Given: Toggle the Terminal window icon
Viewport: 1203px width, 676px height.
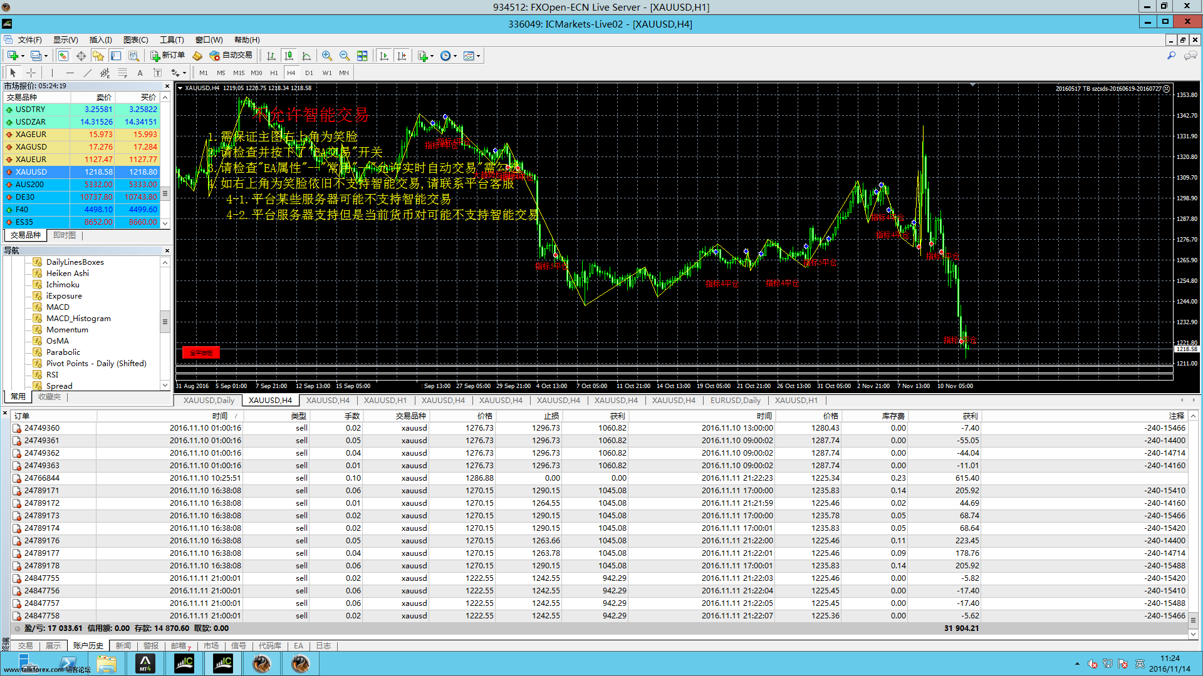Looking at the screenshot, I should pyautogui.click(x=116, y=56).
